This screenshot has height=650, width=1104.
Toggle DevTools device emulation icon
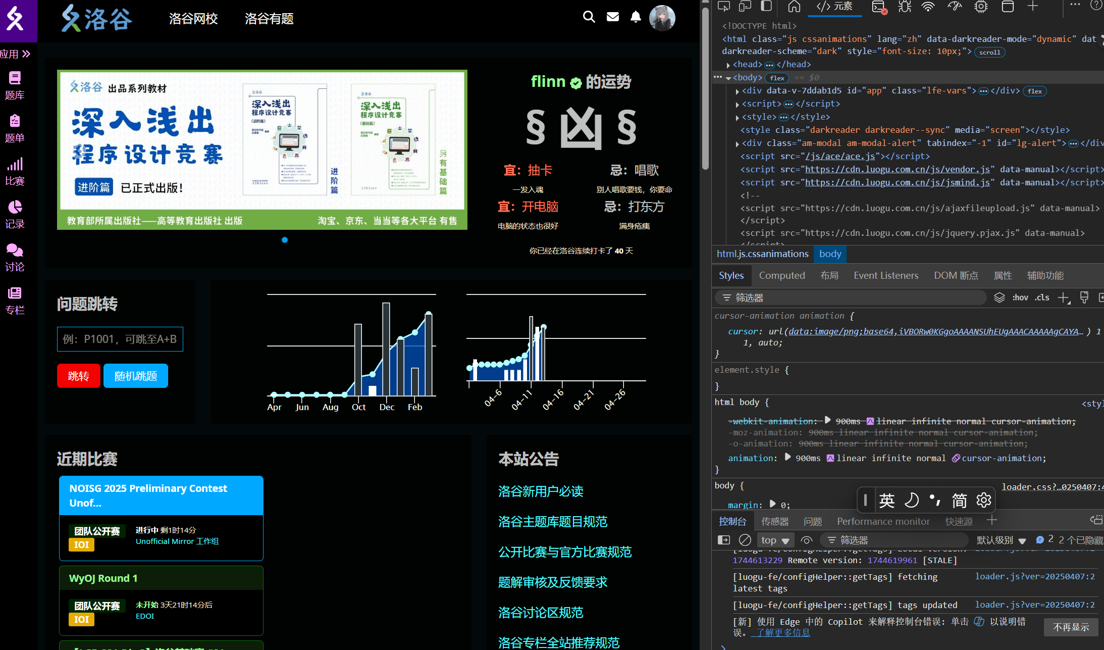pos(745,7)
